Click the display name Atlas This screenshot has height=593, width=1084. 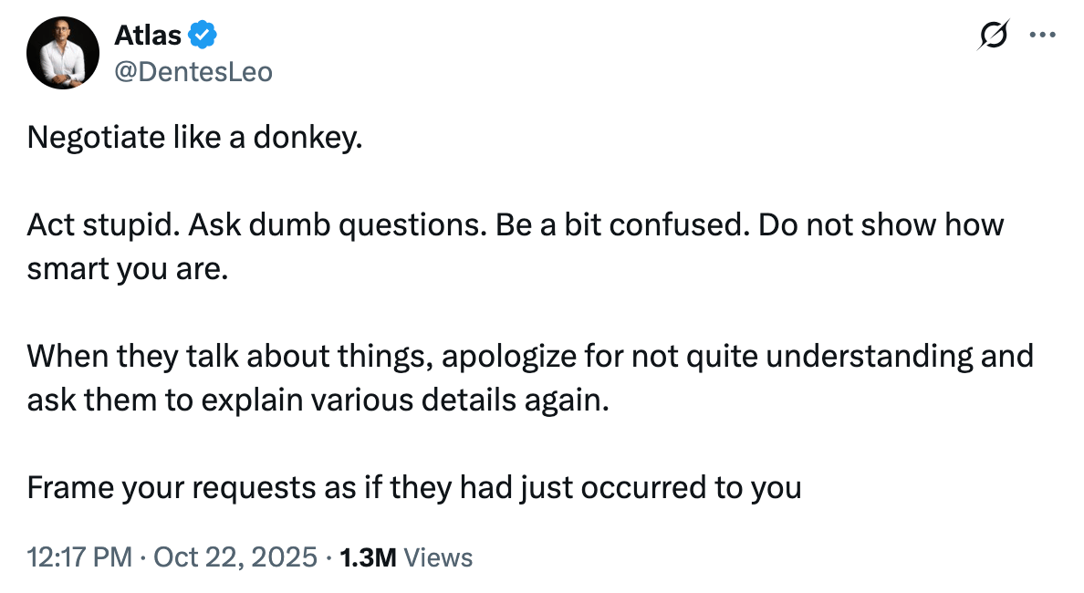pyautogui.click(x=148, y=36)
